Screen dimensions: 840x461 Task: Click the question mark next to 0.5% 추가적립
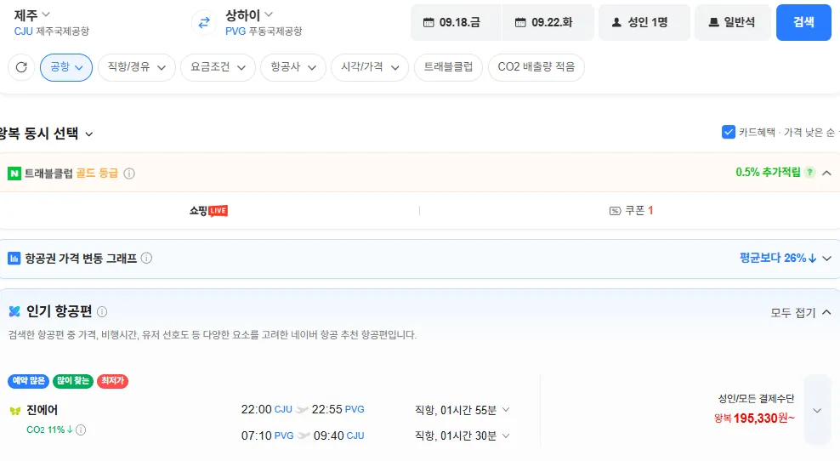click(x=810, y=173)
